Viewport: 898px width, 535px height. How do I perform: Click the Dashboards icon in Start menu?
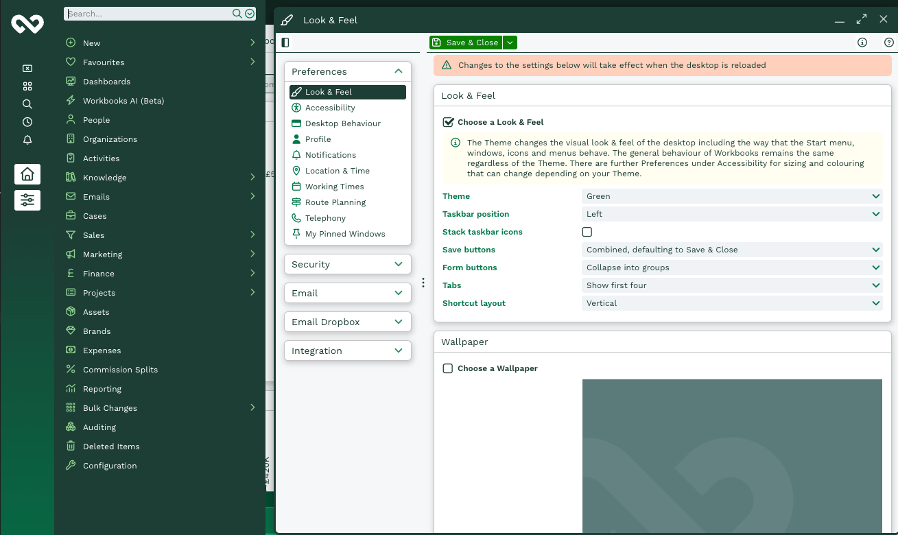[71, 81]
